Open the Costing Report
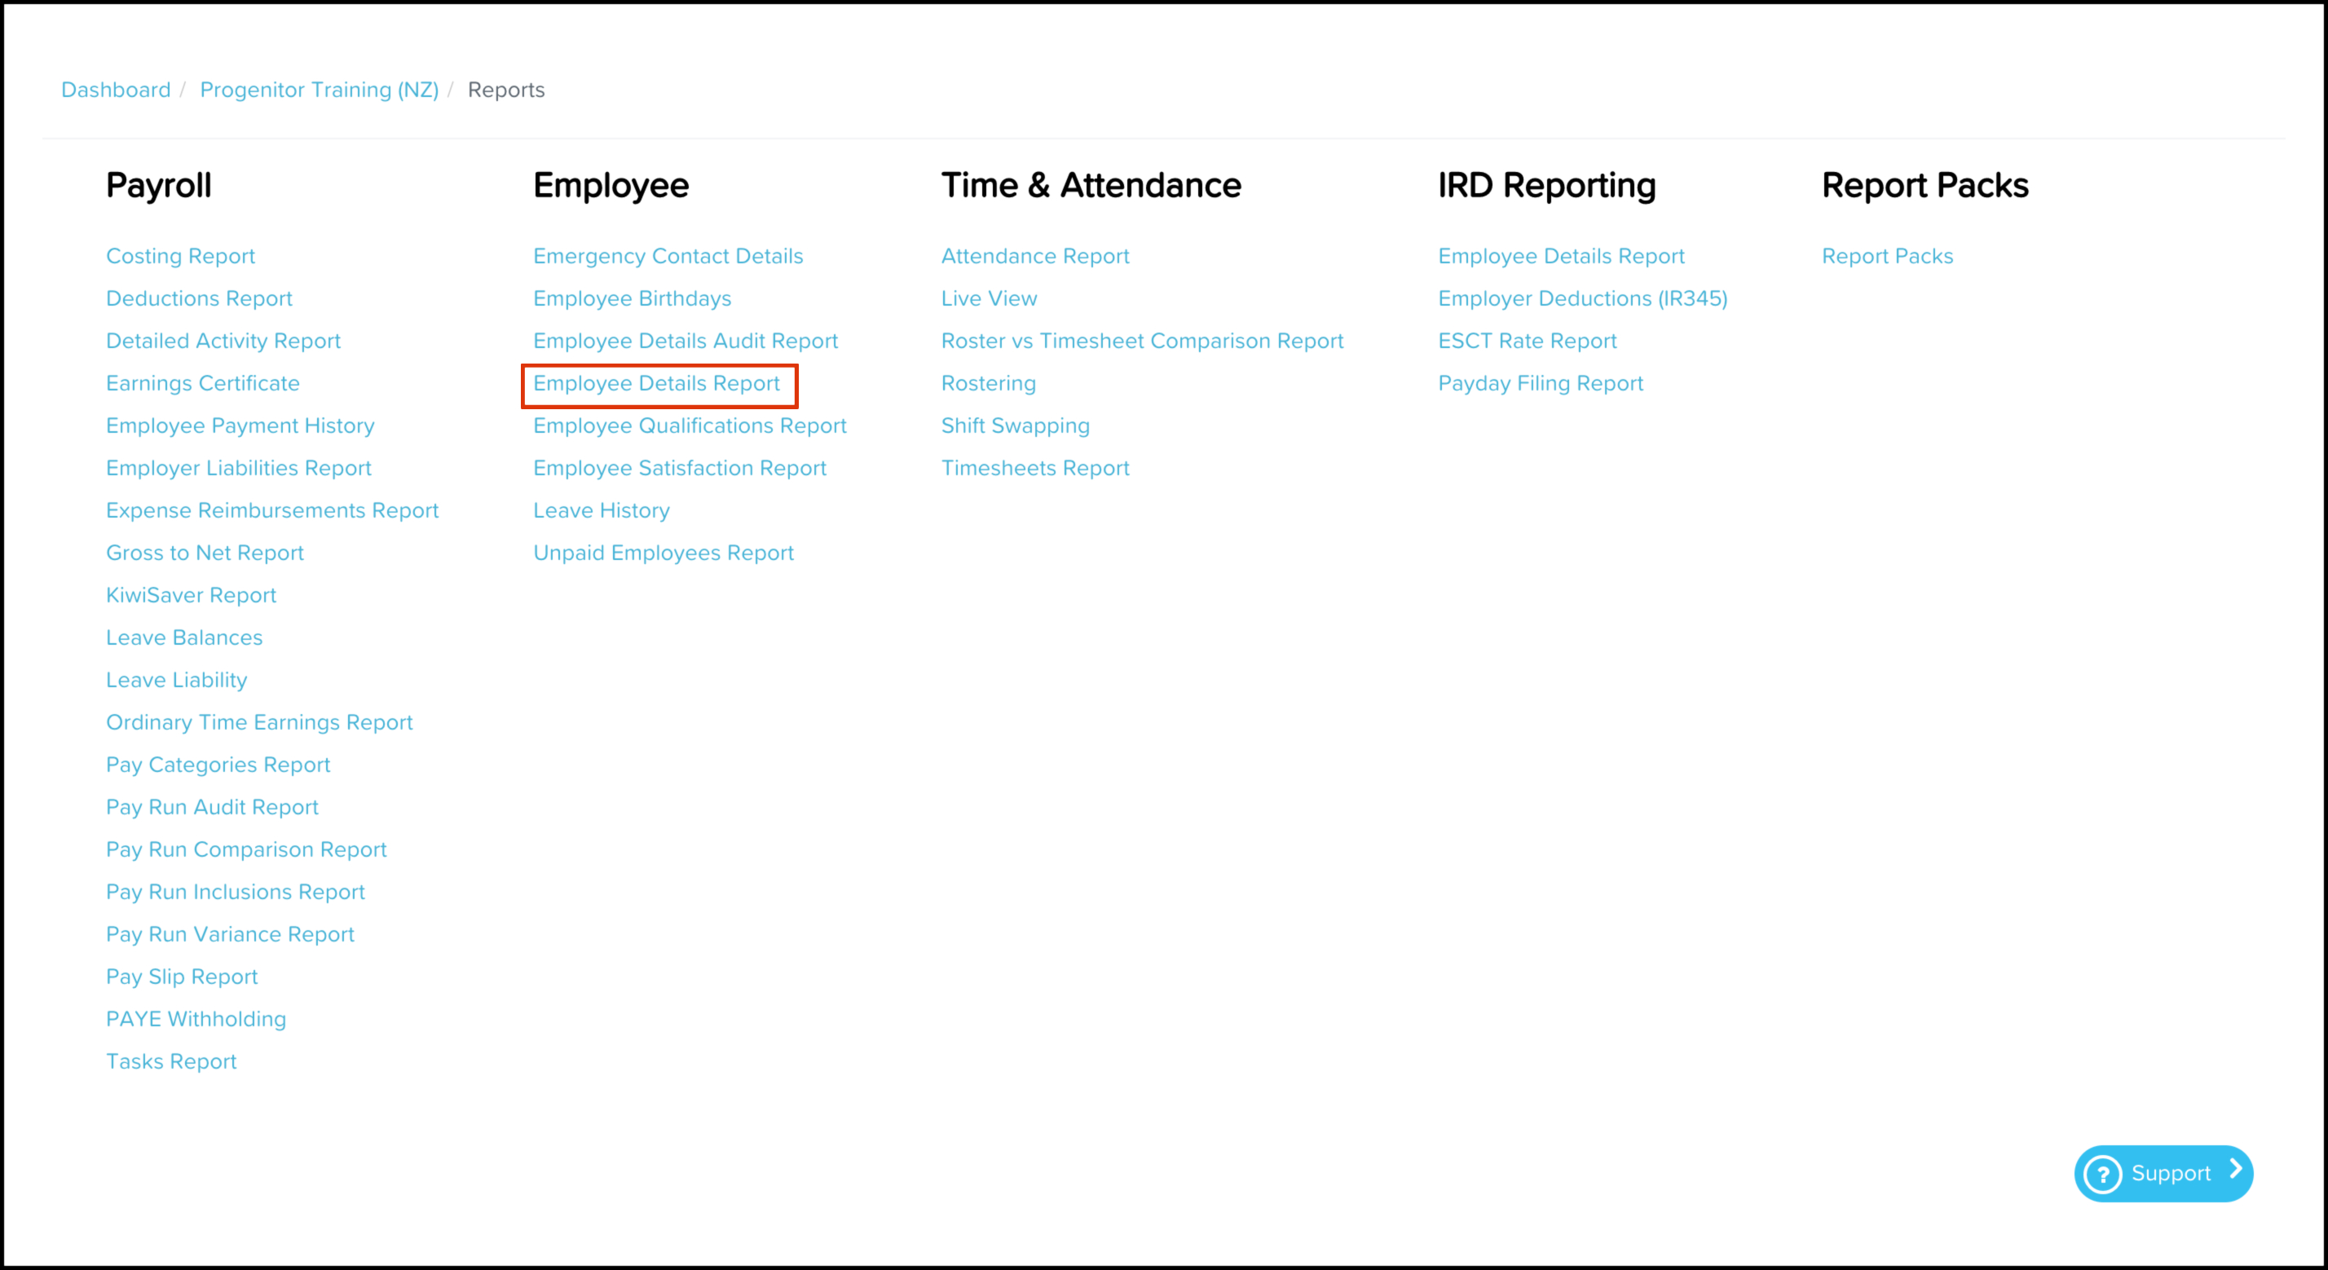The height and width of the screenshot is (1270, 2328). [181, 256]
